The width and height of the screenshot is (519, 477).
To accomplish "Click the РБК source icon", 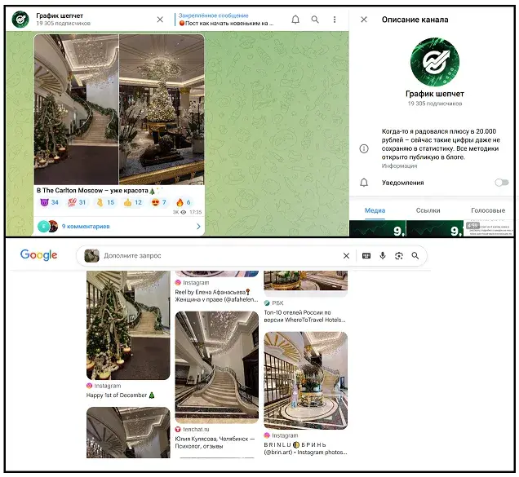I will (267, 303).
